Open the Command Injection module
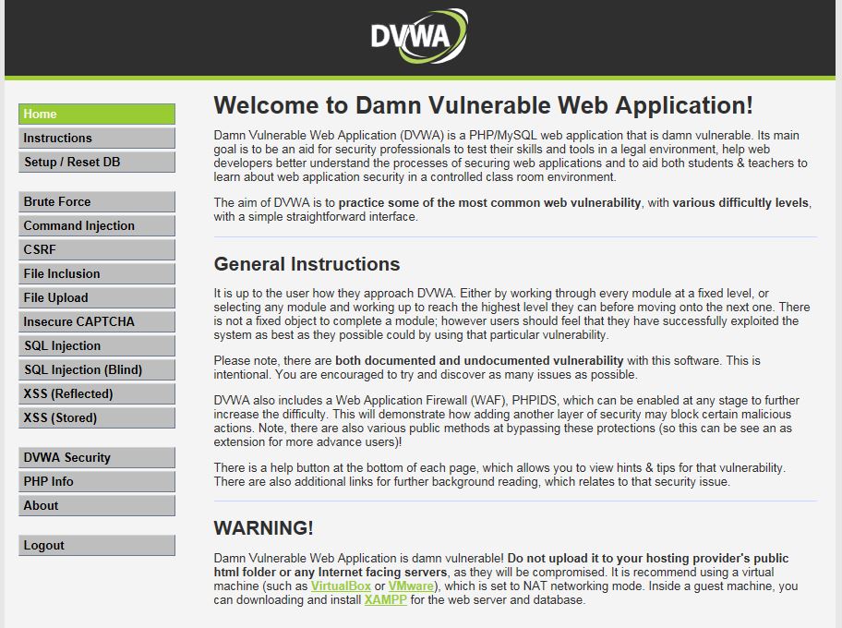This screenshot has height=628, width=842. [x=97, y=225]
